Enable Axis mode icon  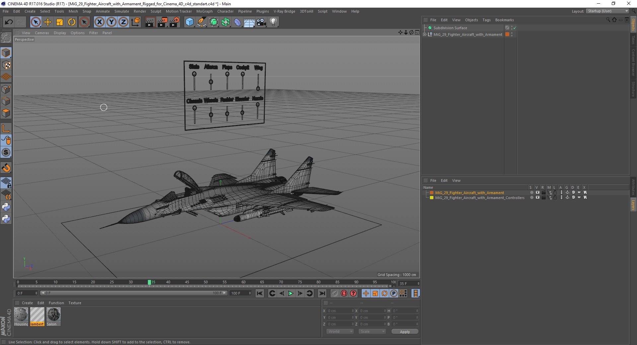click(6, 128)
